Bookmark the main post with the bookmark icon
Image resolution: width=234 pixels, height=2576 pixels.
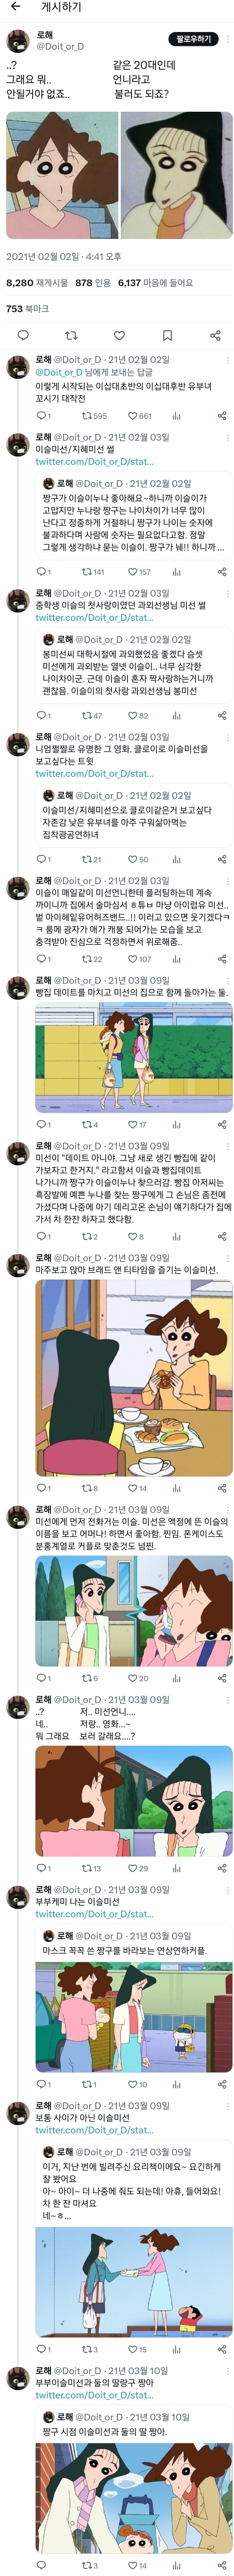167,335
